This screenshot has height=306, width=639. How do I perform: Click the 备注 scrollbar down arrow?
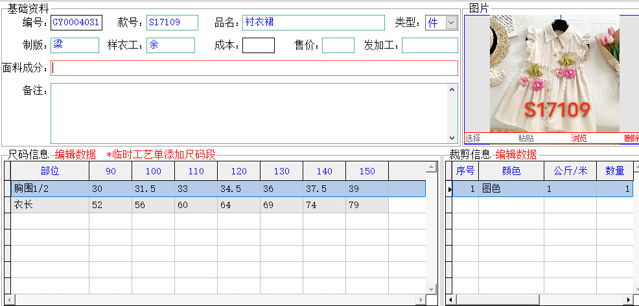[x=452, y=138]
